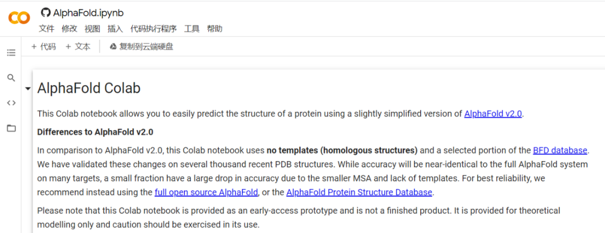Open the 帮助 menu

click(215, 29)
